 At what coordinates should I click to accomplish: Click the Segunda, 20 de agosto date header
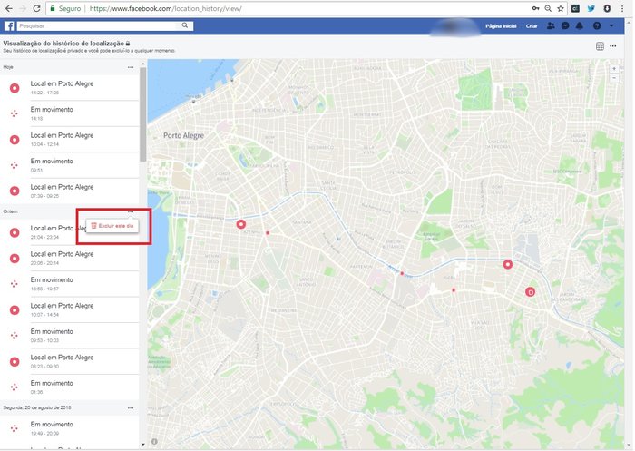(37, 407)
